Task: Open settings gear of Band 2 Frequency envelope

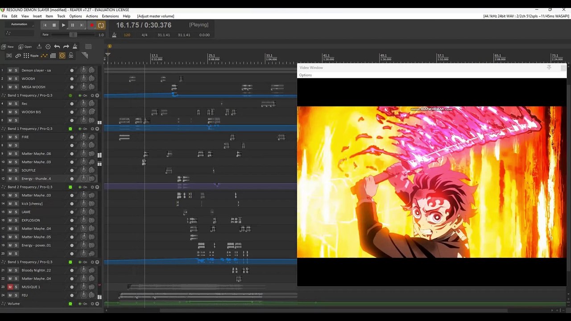Action: tap(93, 187)
